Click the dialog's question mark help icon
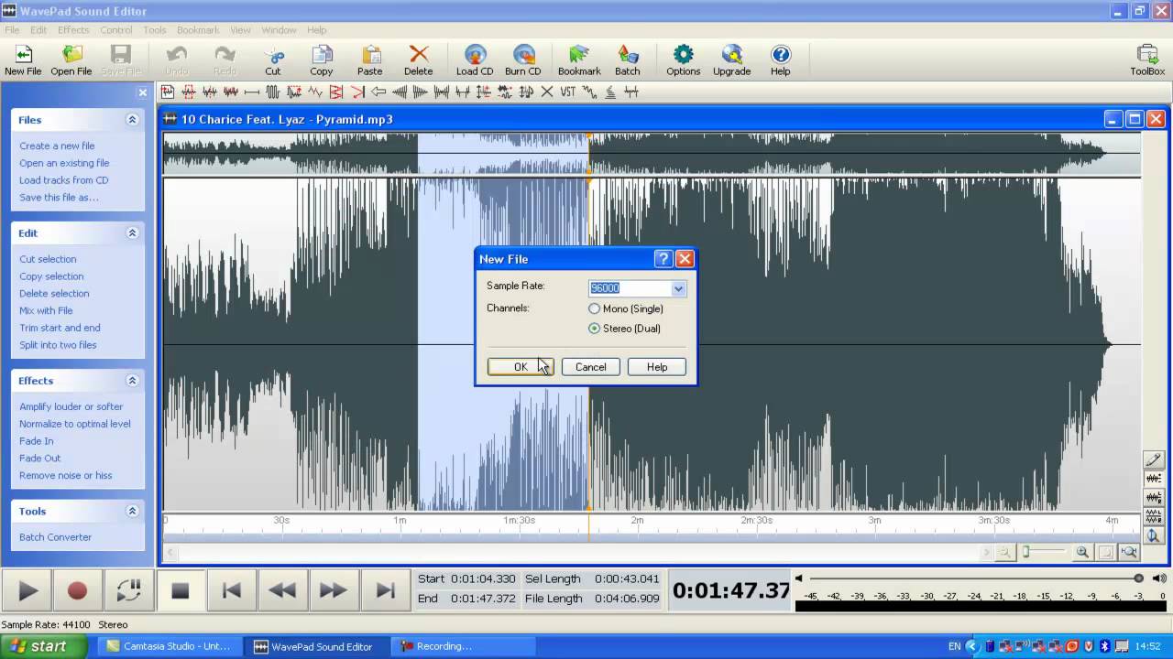1173x659 pixels. [663, 259]
